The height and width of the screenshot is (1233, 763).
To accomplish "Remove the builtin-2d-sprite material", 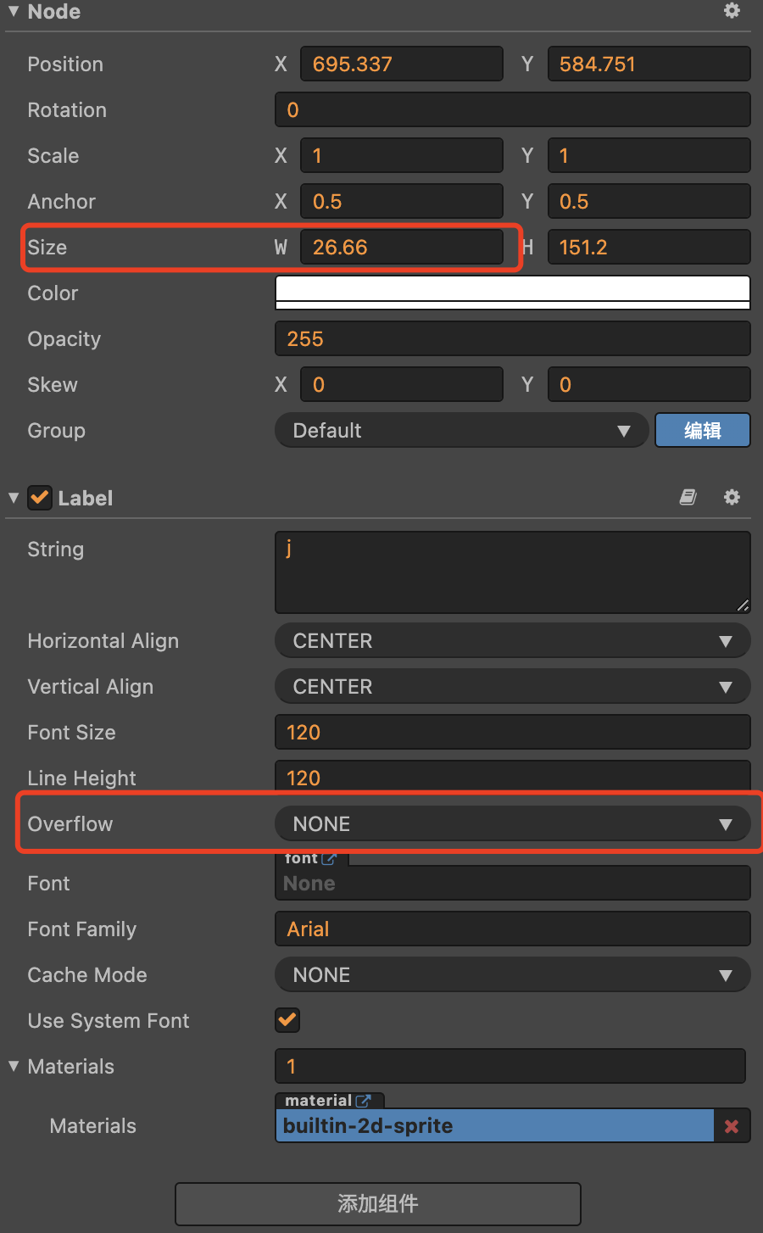I will (732, 1126).
